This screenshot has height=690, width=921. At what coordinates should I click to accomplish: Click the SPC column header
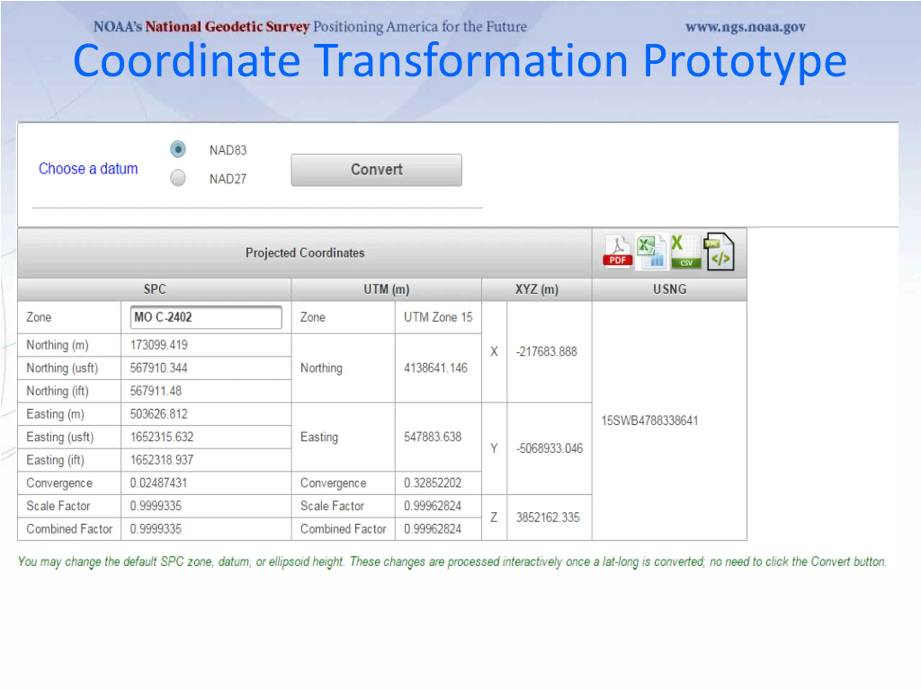tap(154, 289)
